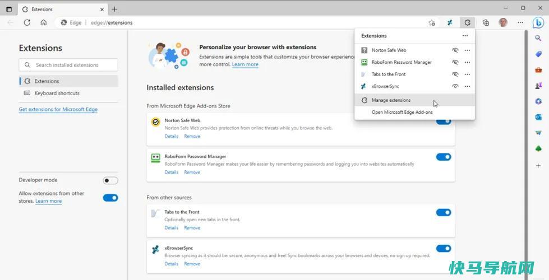Open the sidebar Microsoft 365 icon
Screen dimensions: 549x280
coord(538,101)
